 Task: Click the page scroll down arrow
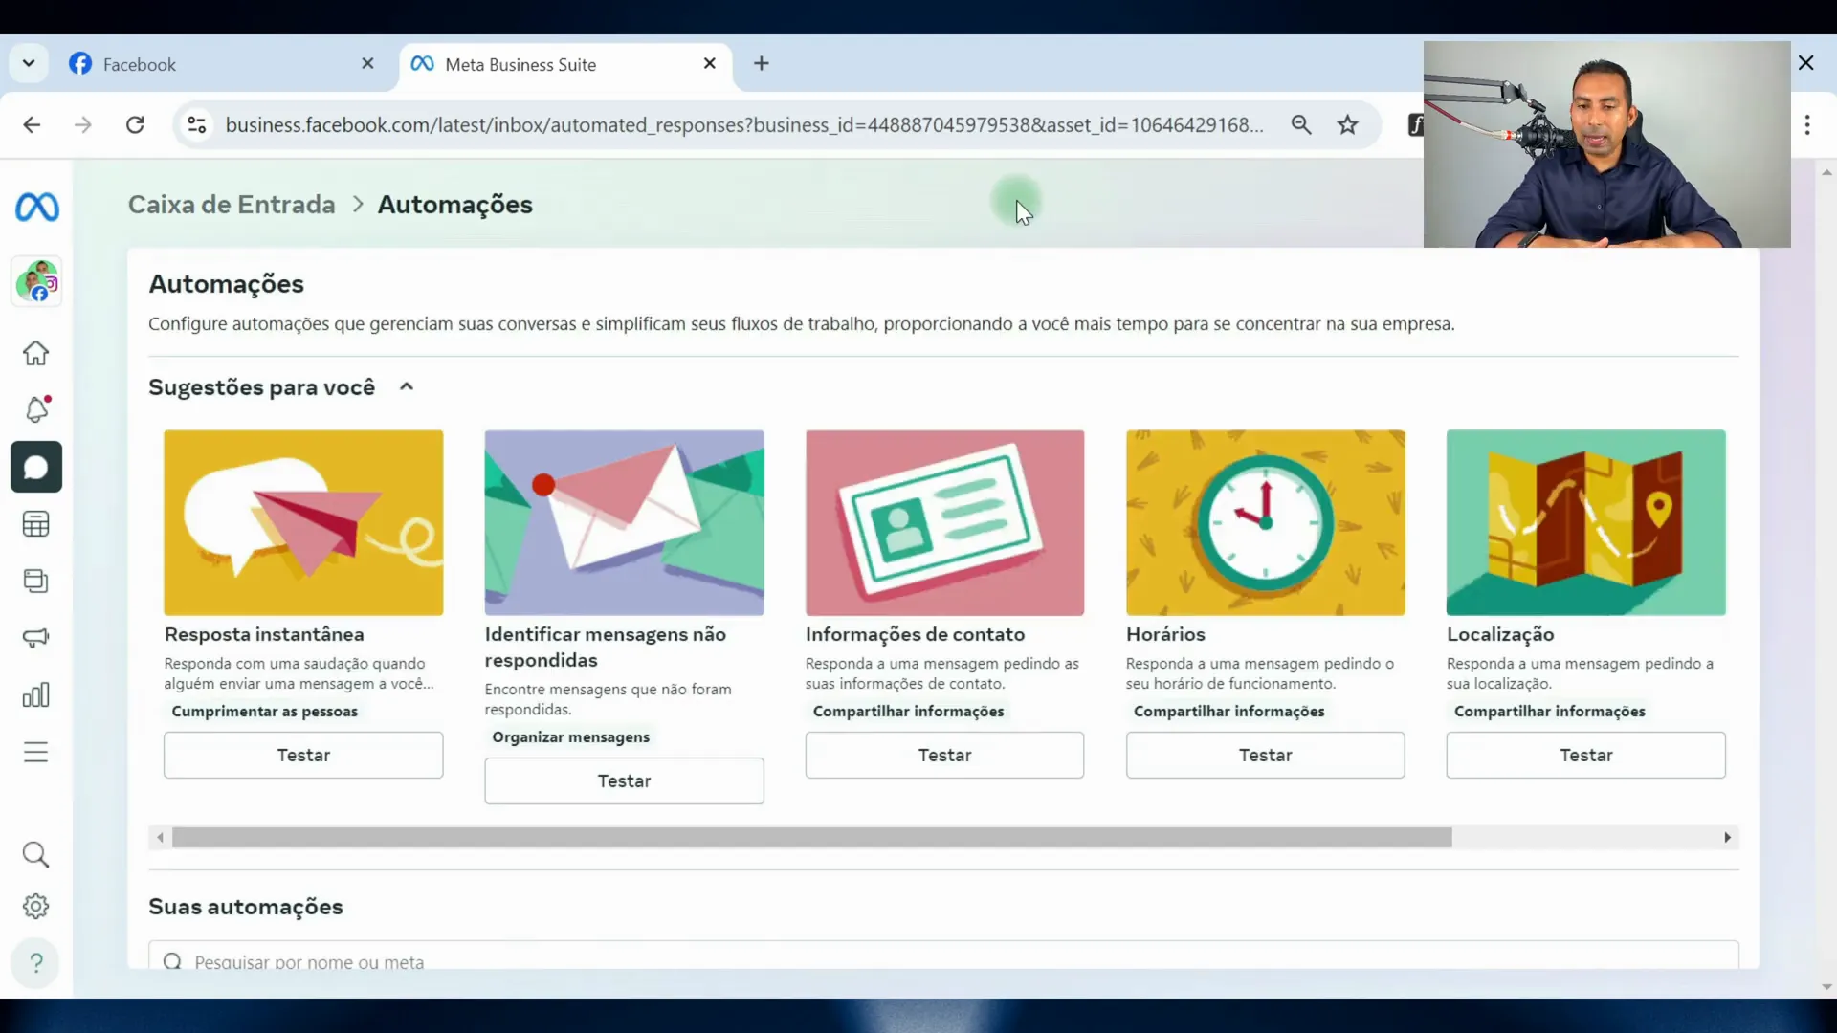(1826, 987)
